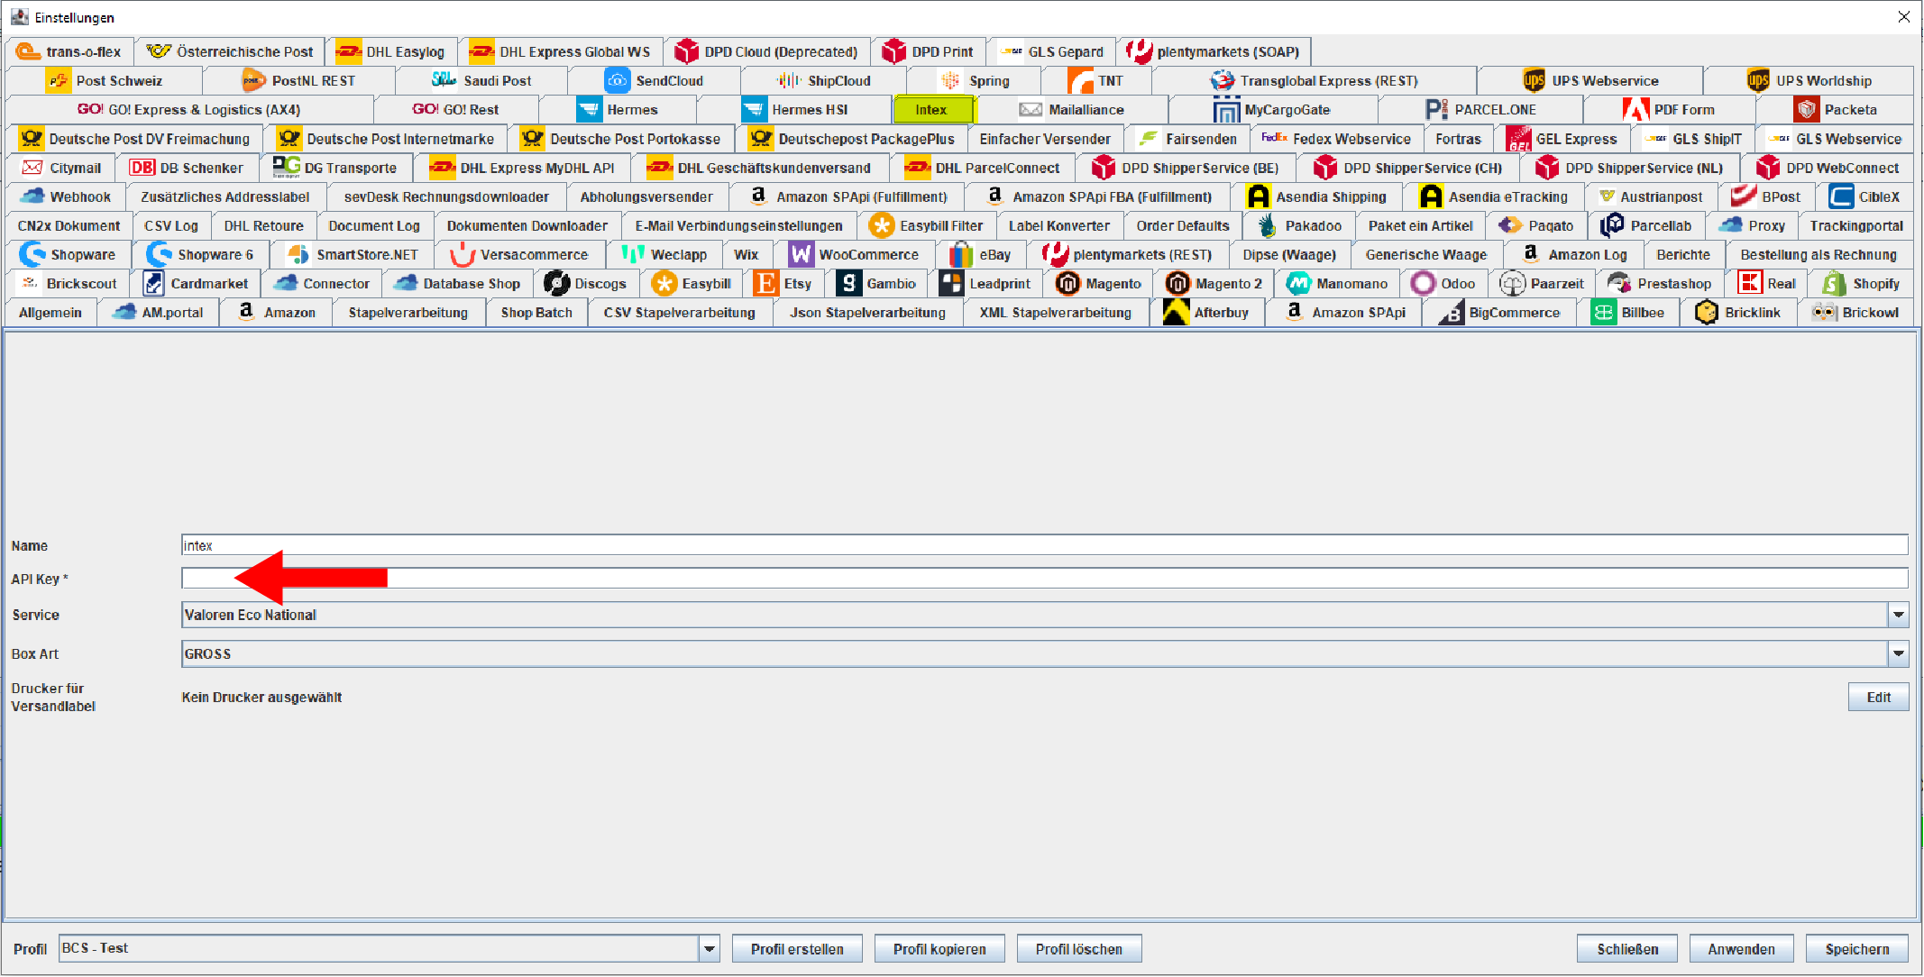Click the Parcellab icon

pyautogui.click(x=1613, y=225)
